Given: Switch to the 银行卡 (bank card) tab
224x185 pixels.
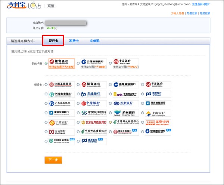Looking at the screenshot, I should click(53, 41).
